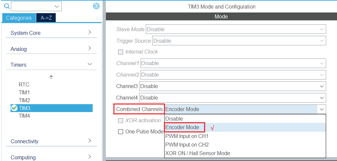Collapse the Timers category

click(x=89, y=64)
